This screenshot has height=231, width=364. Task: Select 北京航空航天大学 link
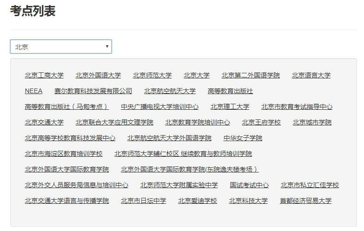(170, 91)
